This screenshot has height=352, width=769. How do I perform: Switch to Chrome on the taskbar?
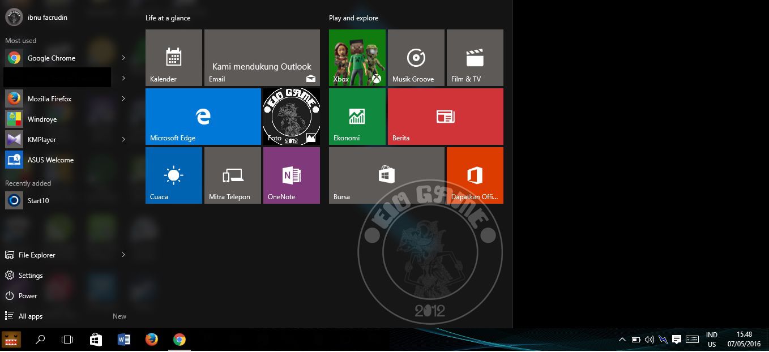[179, 340]
